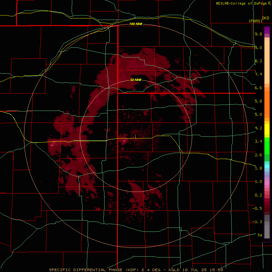
Task: Click the [PHAS] legend unit label
Action: (x=255, y=21)
